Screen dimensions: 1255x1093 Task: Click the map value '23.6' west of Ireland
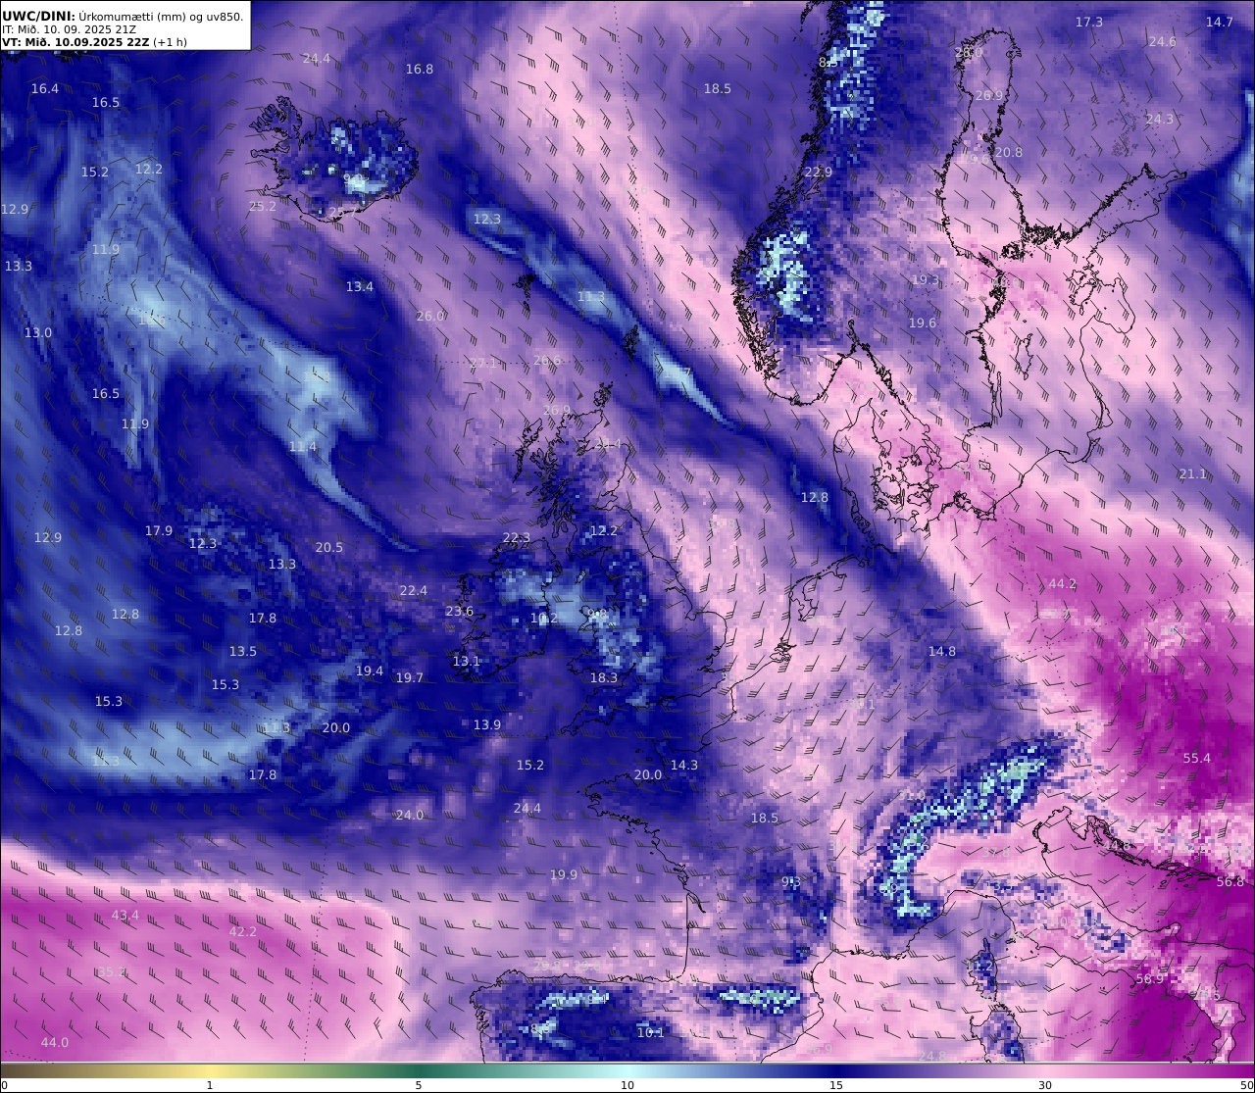460,612
